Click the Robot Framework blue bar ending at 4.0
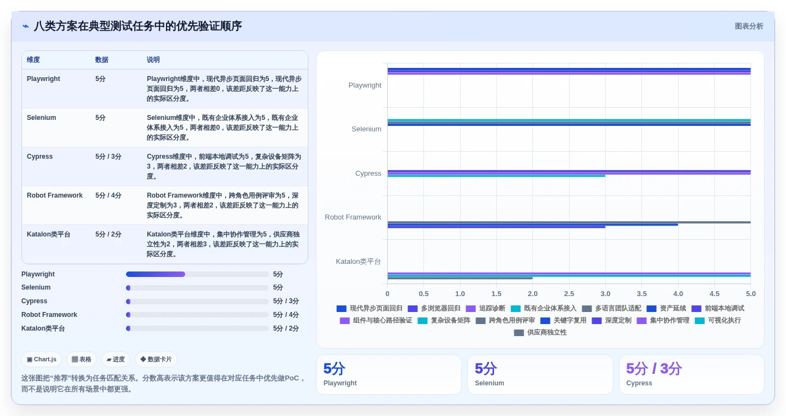This screenshot has width=786, height=416. click(532, 224)
